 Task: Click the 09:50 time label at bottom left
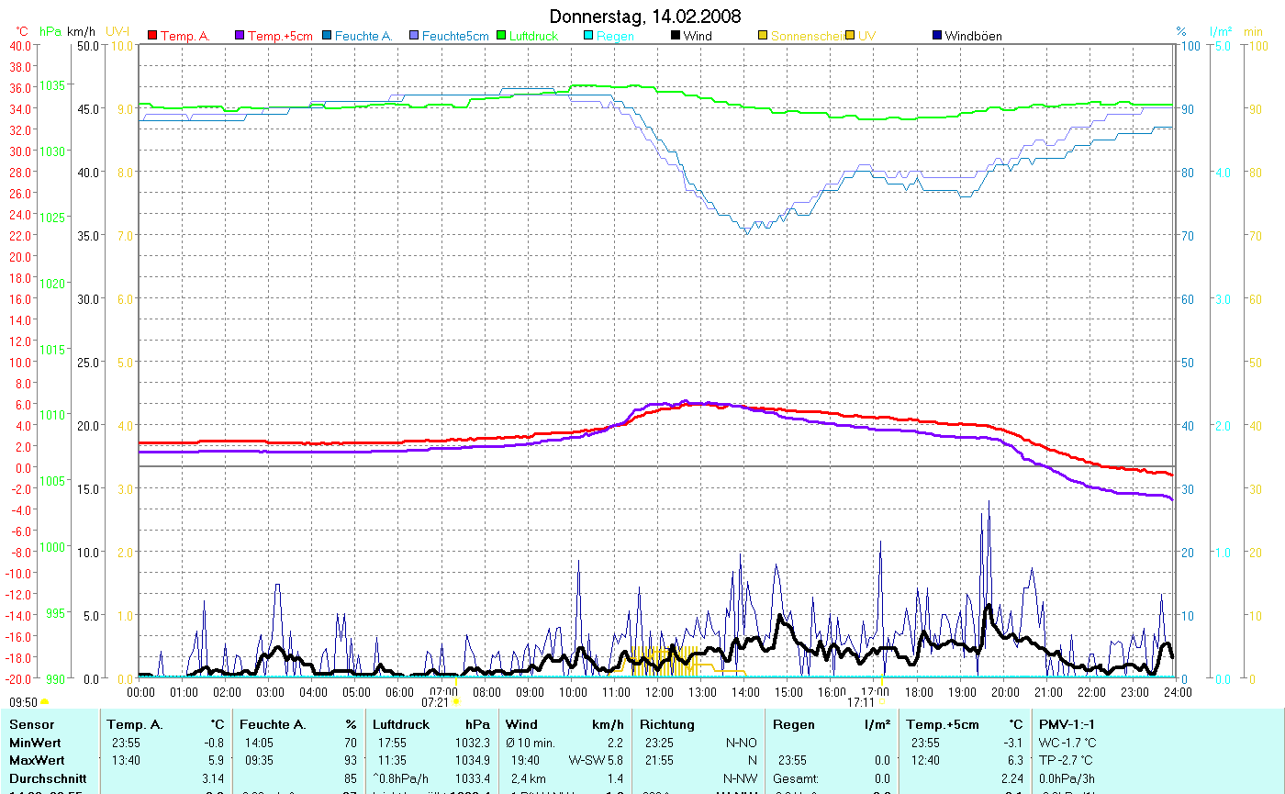[x=23, y=702]
